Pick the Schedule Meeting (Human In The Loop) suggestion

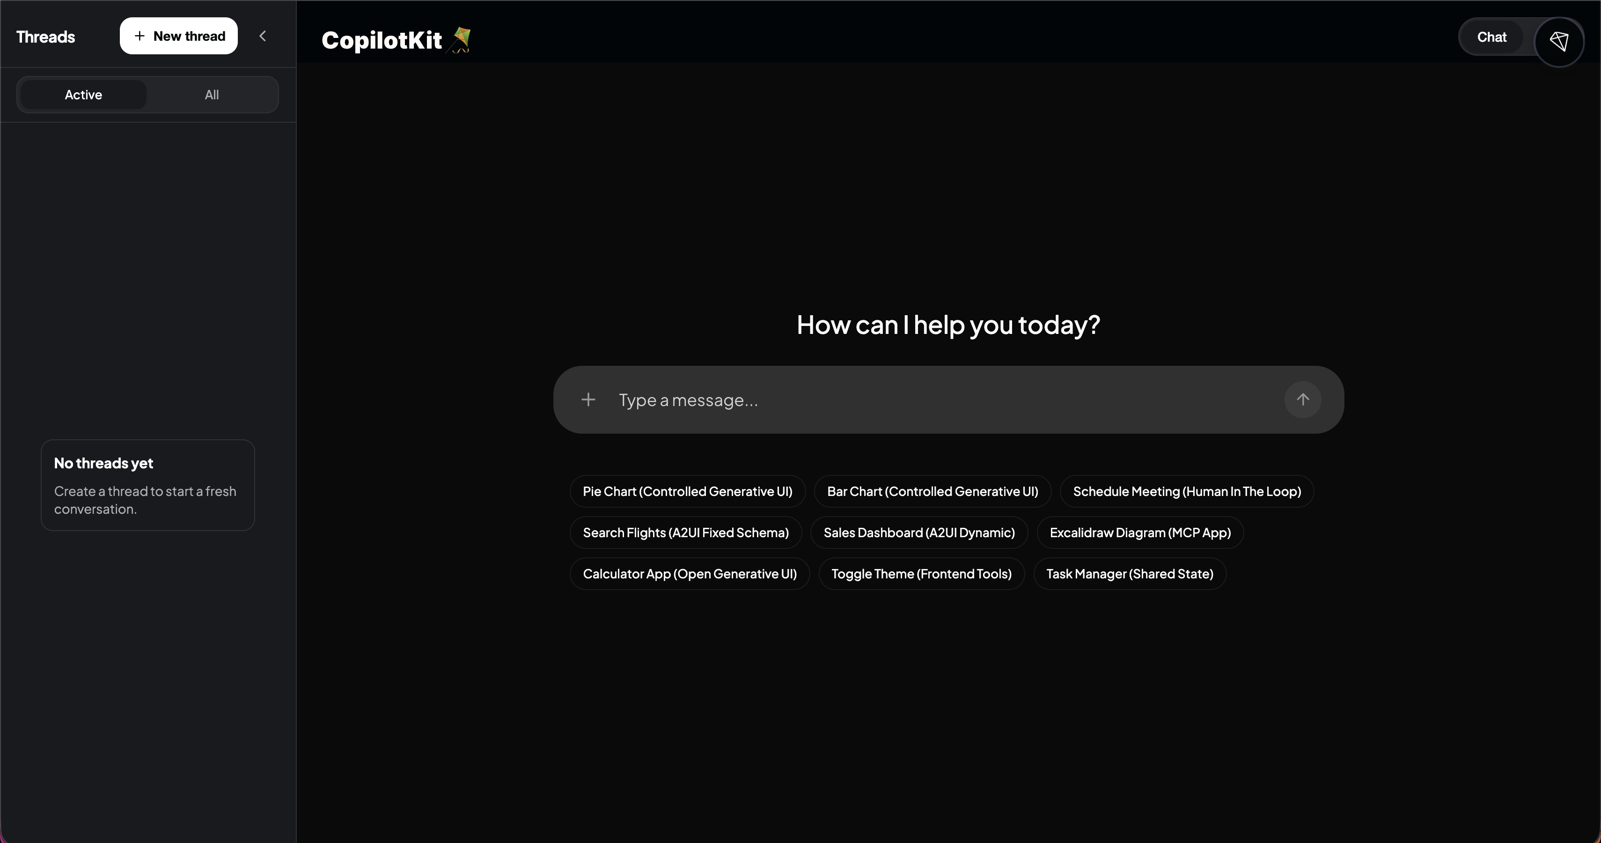point(1186,491)
